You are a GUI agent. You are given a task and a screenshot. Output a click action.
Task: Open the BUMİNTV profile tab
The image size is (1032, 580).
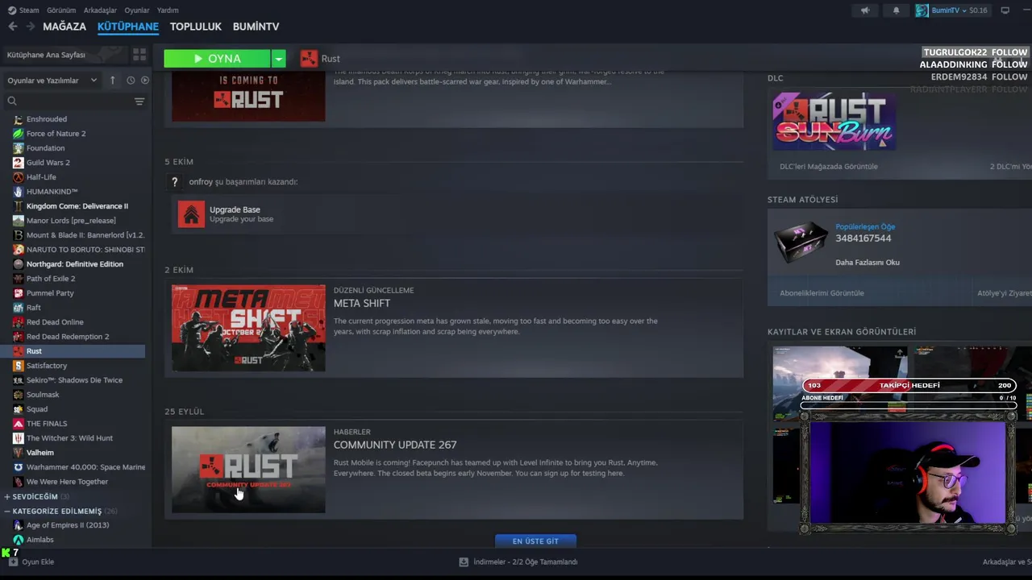[256, 27]
